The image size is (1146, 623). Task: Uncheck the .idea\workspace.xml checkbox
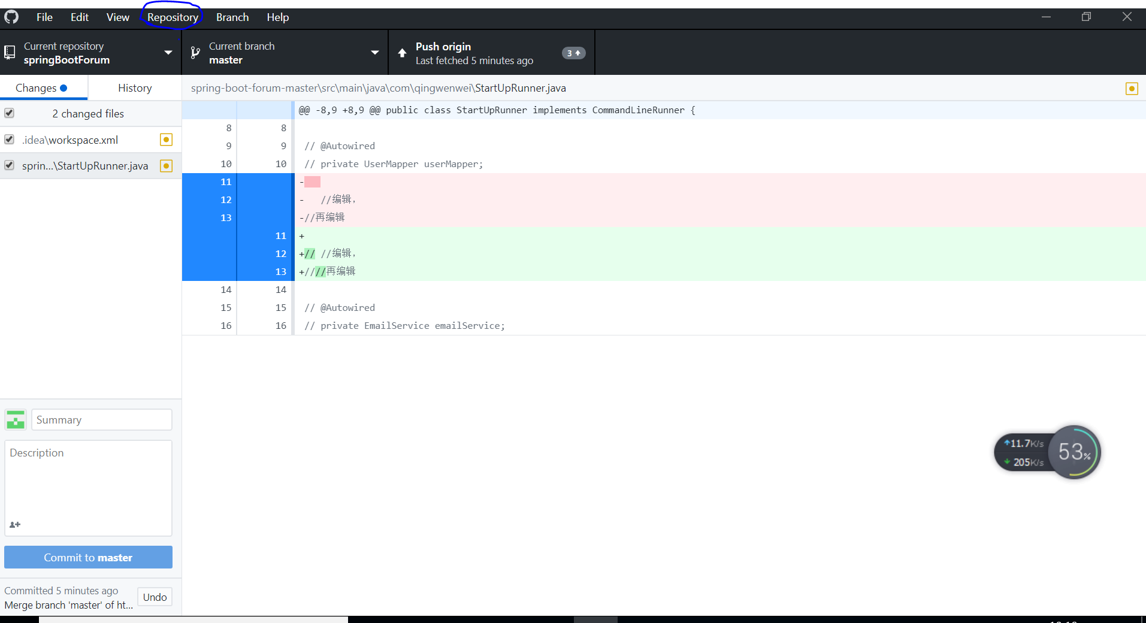tap(9, 140)
